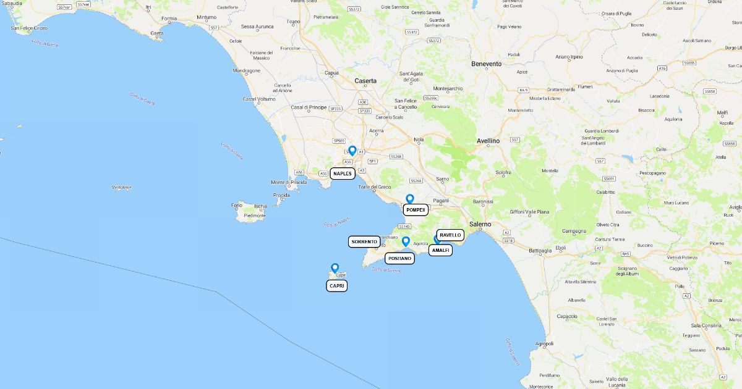
Task: Click the AMALFI label box
Action: click(x=441, y=250)
